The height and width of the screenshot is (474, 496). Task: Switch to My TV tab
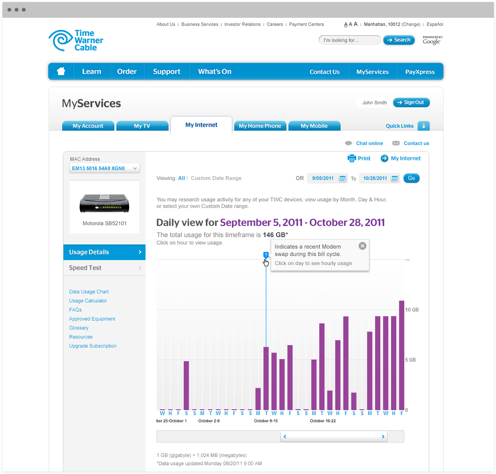pos(142,126)
